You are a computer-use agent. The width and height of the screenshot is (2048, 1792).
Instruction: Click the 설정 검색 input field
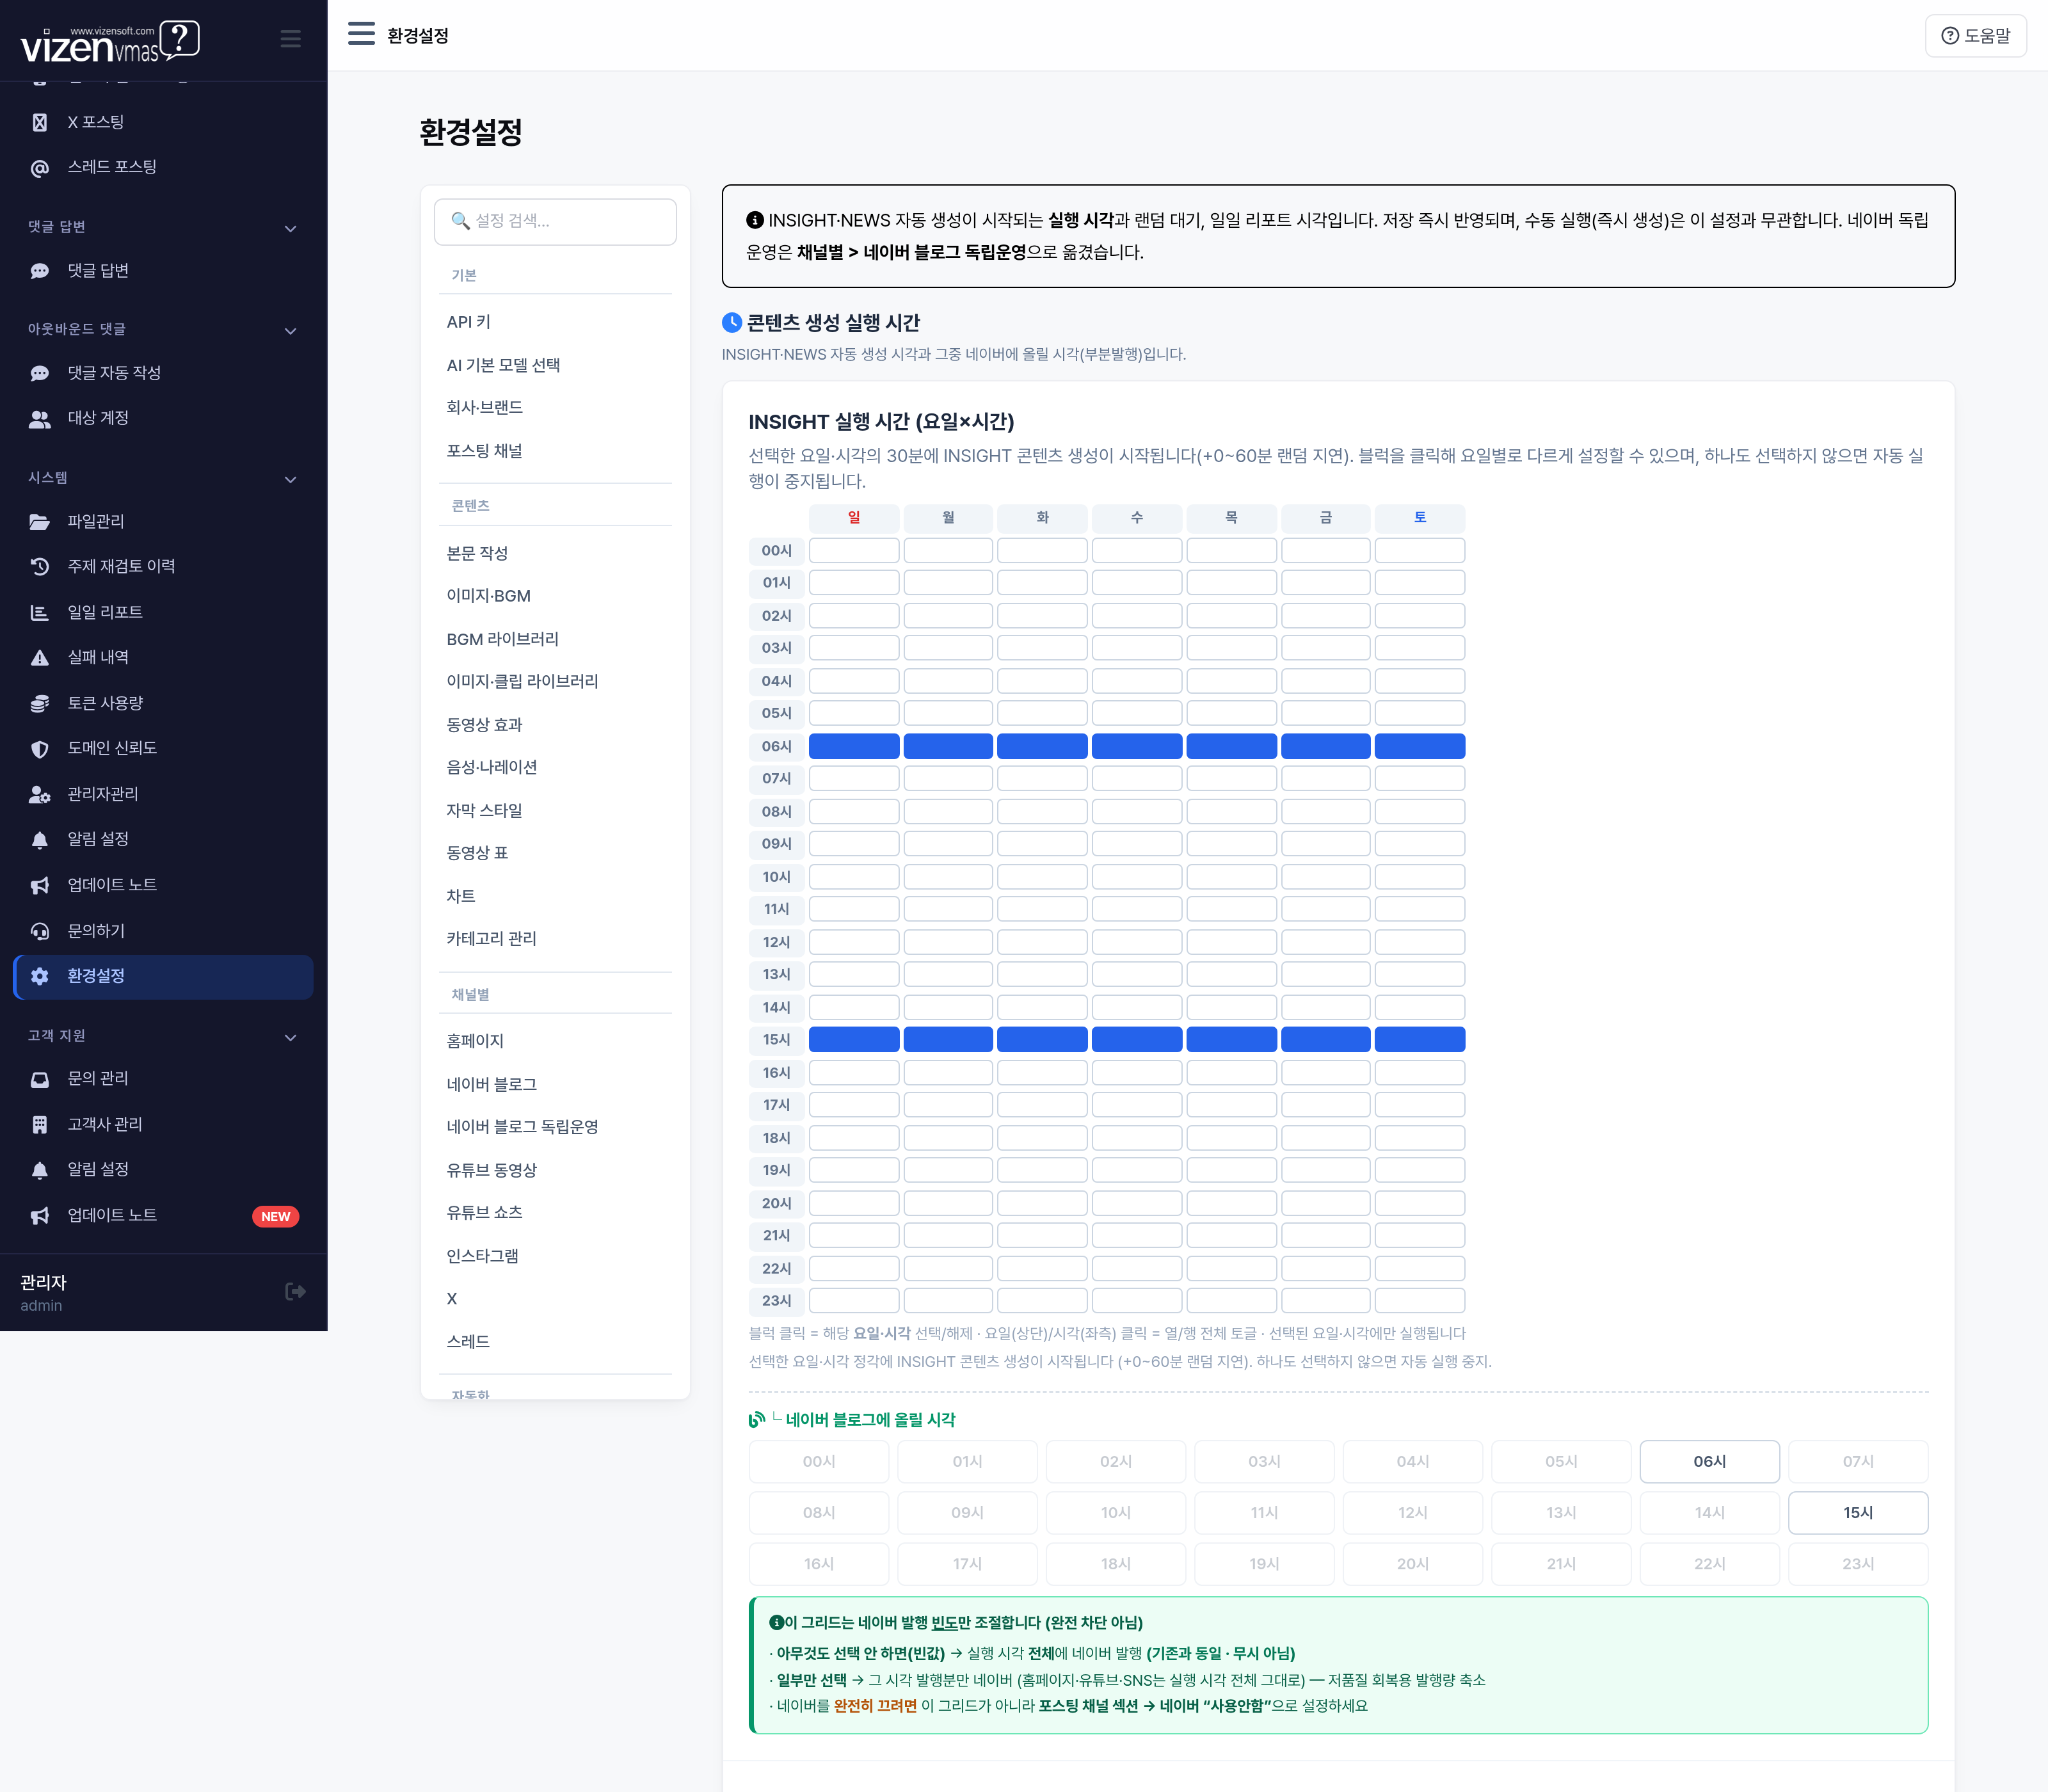pyautogui.click(x=555, y=221)
